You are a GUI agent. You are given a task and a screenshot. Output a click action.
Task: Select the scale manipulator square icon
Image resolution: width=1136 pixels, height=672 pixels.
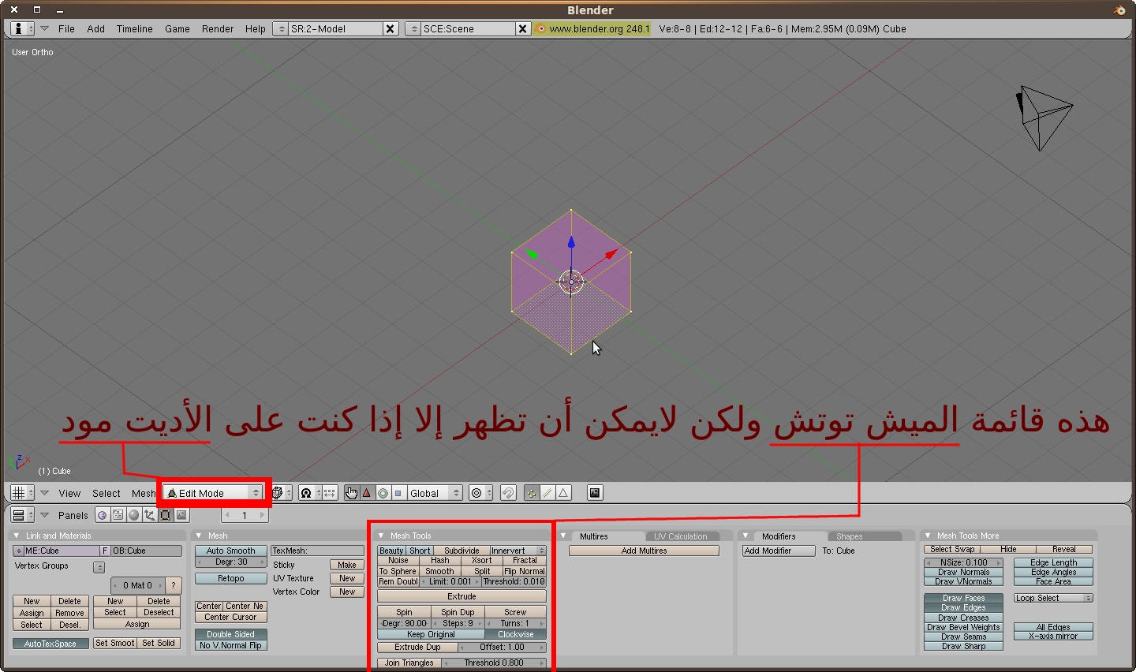point(398,493)
